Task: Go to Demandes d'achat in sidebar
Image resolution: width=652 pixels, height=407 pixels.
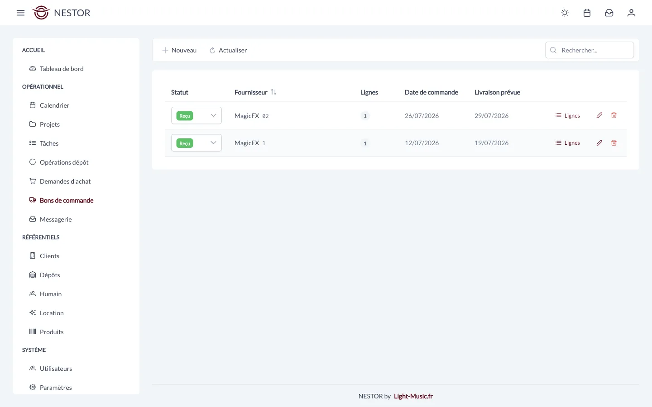Action: 65,181
